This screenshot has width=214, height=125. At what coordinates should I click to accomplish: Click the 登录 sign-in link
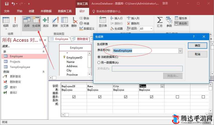(165, 3)
